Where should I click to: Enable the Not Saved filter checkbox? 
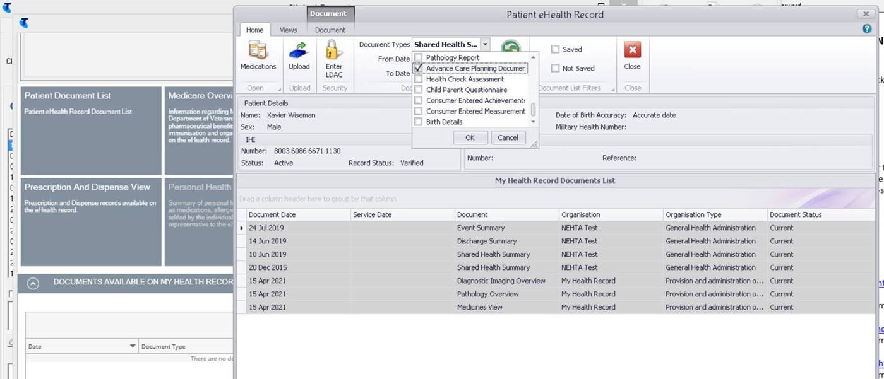coord(555,68)
